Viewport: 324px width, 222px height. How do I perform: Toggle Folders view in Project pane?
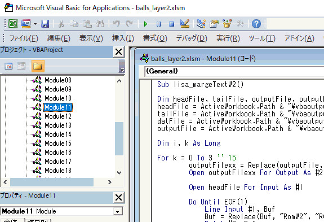pyautogui.click(x=38, y=66)
